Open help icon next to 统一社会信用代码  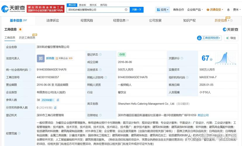click(x=30, y=70)
